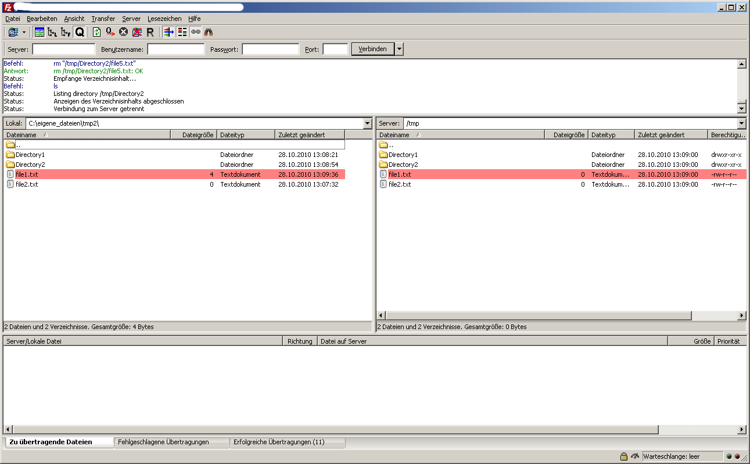
Task: Toggle message log display icon
Action: (x=40, y=32)
